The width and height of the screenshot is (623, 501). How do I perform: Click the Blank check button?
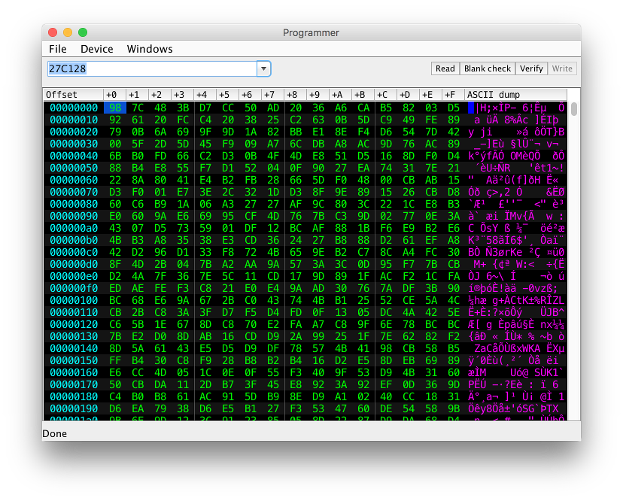tap(487, 68)
